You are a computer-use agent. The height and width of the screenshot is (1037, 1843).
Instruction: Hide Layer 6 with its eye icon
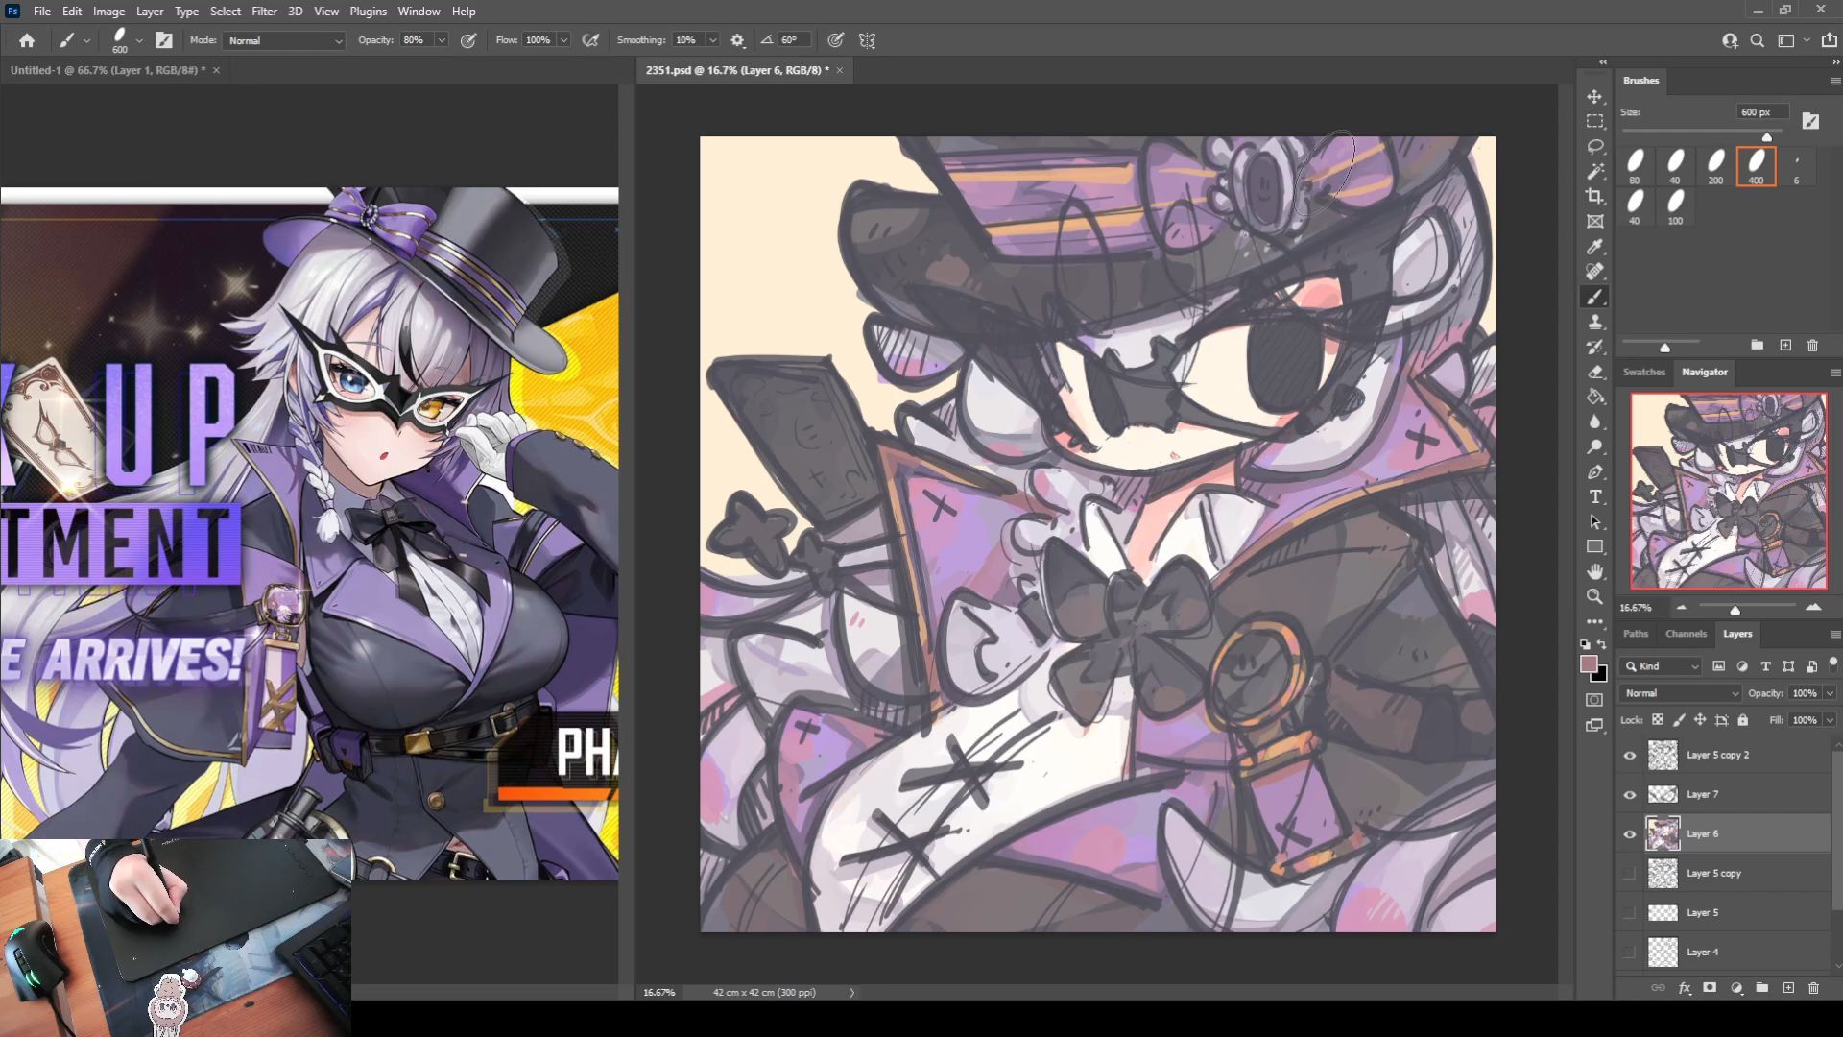pyautogui.click(x=1629, y=834)
